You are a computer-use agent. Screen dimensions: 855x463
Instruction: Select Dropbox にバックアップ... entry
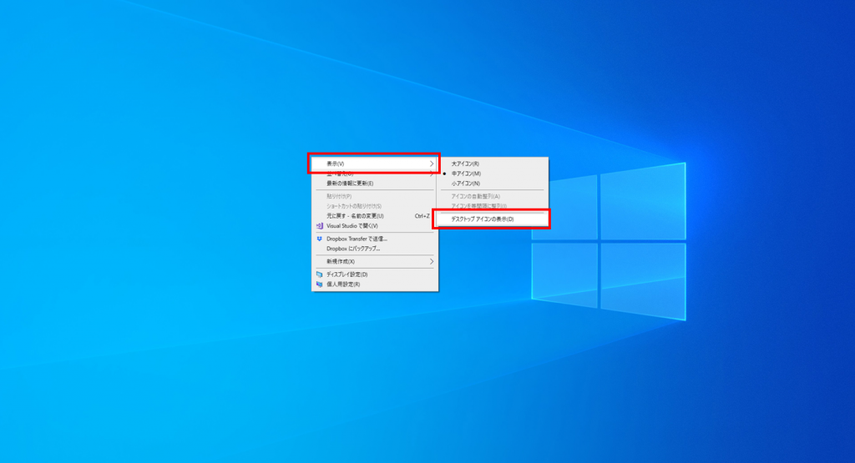[375, 249]
